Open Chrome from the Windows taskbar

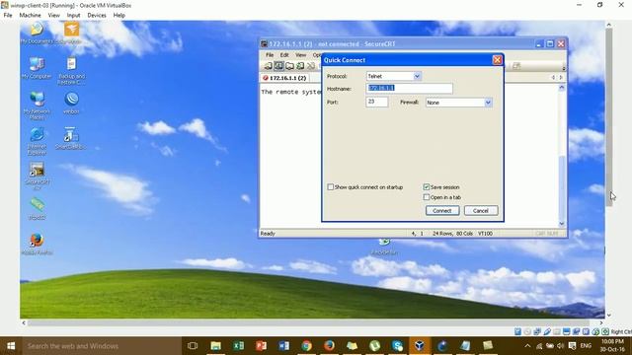[306, 346]
